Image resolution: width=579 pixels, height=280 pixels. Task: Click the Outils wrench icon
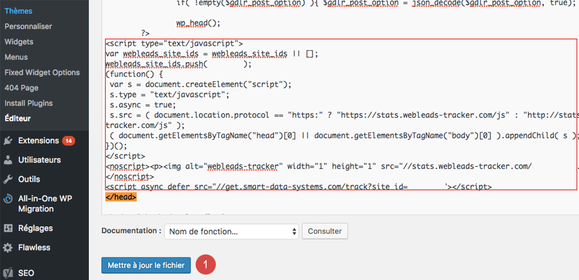[x=8, y=179]
